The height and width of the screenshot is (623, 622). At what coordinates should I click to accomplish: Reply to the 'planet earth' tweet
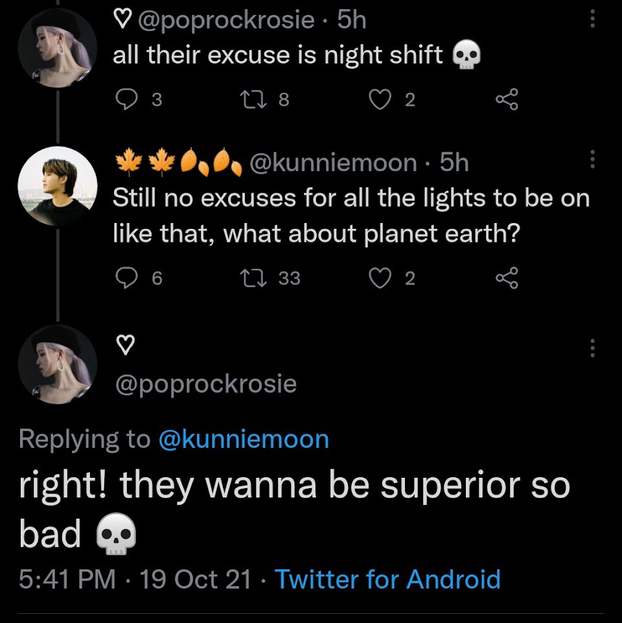126,277
